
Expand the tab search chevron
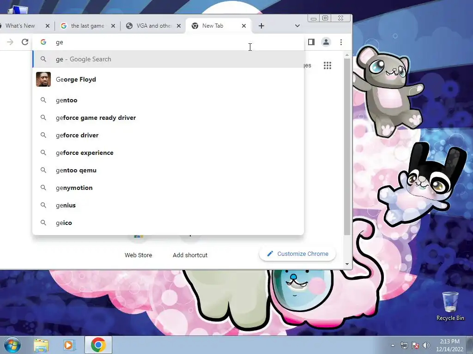coord(297,26)
